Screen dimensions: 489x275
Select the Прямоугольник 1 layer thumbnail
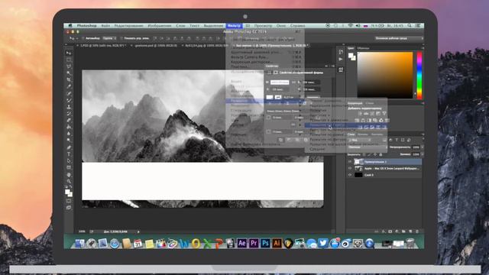click(358, 161)
